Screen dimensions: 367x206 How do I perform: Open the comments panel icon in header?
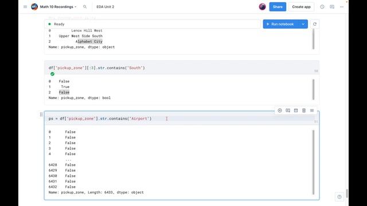tap(332, 7)
